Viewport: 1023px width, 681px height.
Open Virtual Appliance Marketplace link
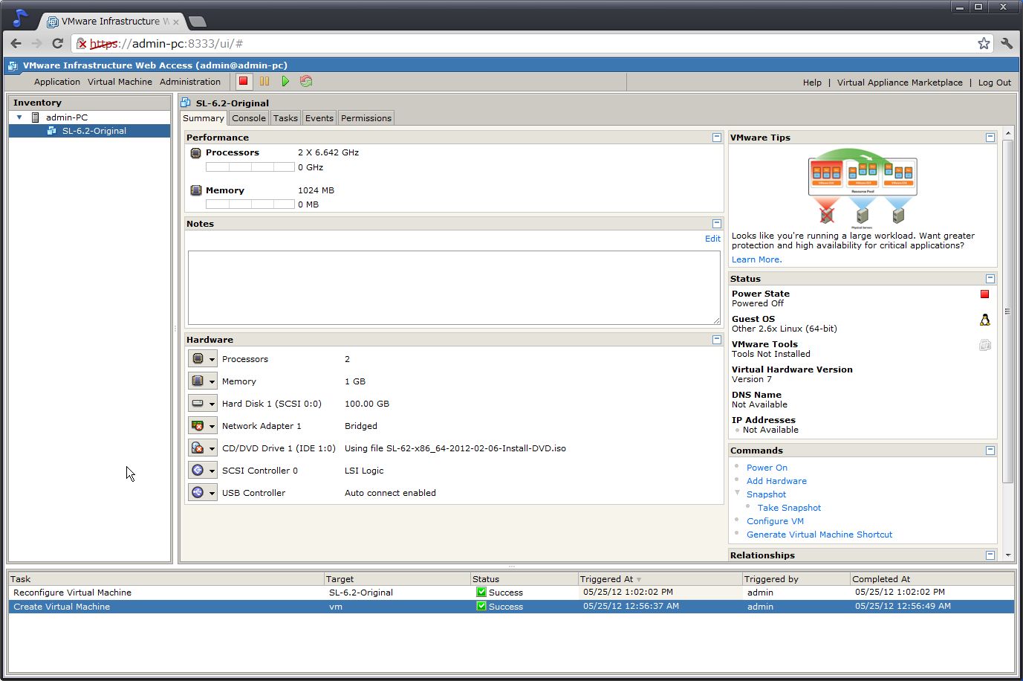pyautogui.click(x=900, y=83)
